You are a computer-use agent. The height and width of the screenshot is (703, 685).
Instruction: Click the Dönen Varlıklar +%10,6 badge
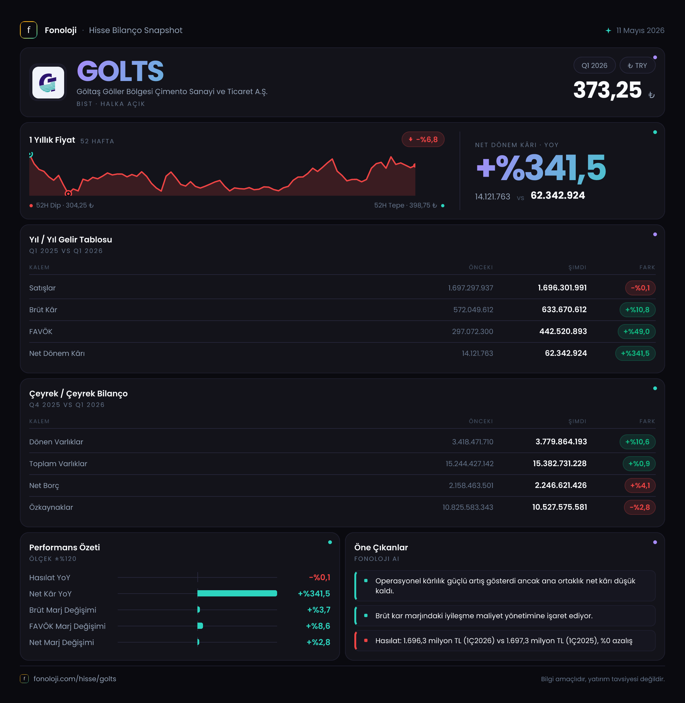pyautogui.click(x=637, y=442)
